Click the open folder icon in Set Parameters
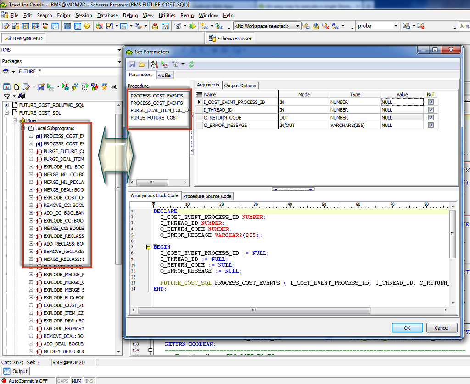This screenshot has width=470, height=384. 142,64
